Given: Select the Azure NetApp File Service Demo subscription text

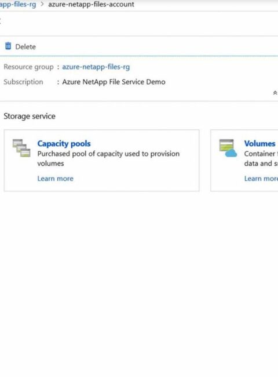Looking at the screenshot, I should (x=114, y=82).
